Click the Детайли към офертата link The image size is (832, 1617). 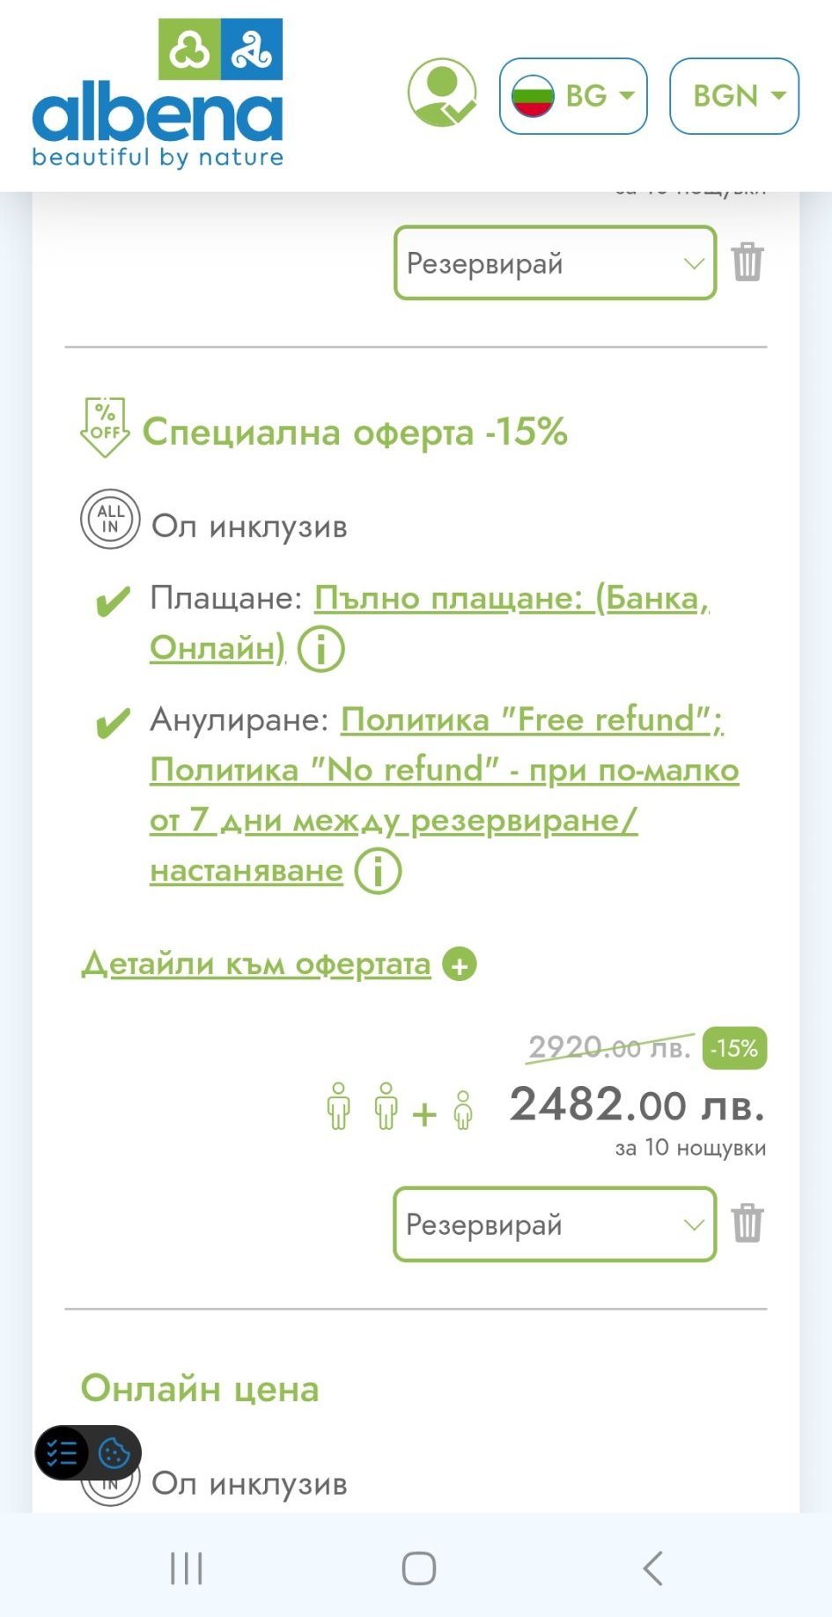(x=256, y=964)
